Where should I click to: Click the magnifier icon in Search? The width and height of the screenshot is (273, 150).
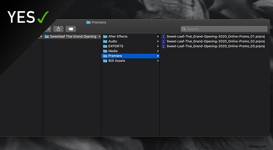(184, 29)
